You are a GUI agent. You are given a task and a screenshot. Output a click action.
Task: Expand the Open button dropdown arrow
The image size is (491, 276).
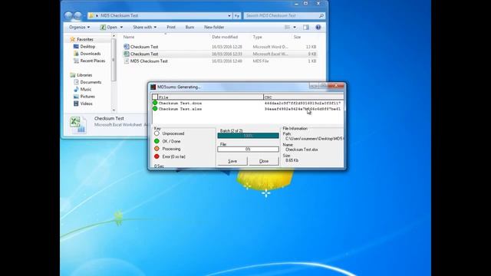[121, 28]
